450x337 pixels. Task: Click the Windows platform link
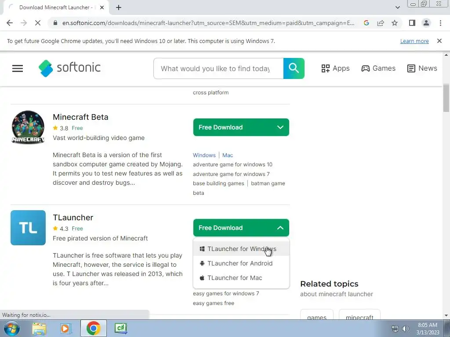click(x=204, y=155)
